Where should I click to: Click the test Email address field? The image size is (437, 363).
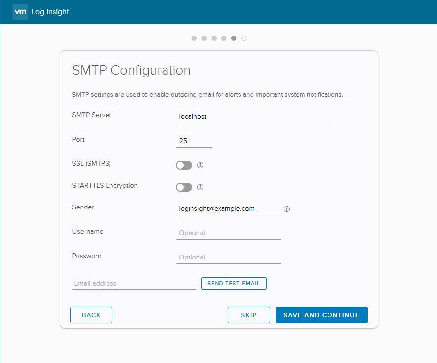click(x=134, y=284)
